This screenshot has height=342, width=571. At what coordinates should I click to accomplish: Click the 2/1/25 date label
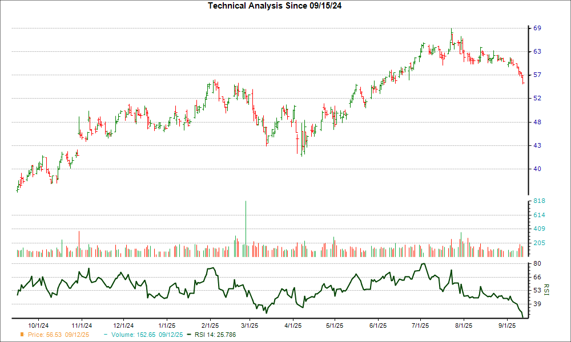click(x=210, y=325)
